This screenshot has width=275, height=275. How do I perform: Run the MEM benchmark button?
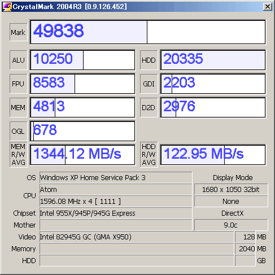click(x=18, y=107)
